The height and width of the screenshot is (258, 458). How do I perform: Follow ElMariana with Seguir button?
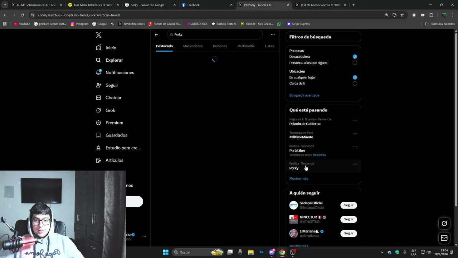[x=349, y=233]
